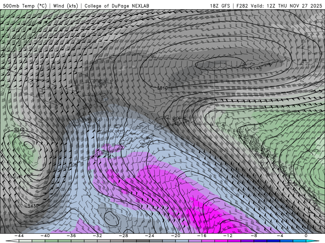Viewport: 325px width, 243px height.
Task: Pick the bright magenta colorbar swatch left of -12
Action: tap(221, 241)
